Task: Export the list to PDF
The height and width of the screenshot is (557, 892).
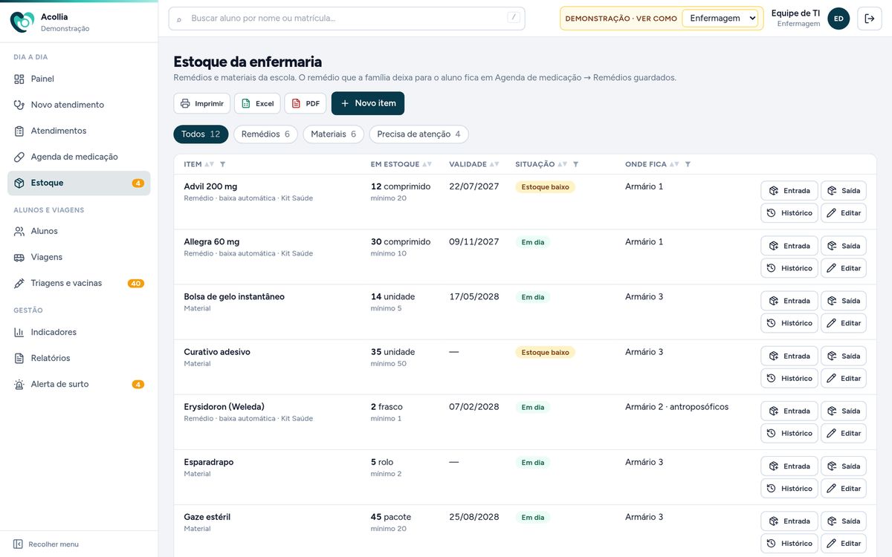Action: click(x=306, y=103)
